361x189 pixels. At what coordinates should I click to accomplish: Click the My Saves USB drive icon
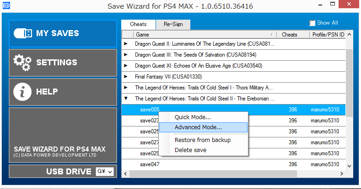point(23,33)
